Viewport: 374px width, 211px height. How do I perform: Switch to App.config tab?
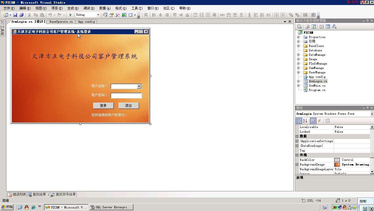point(86,22)
